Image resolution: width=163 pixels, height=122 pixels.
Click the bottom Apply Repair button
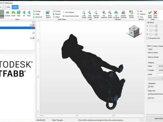(x=159, y=118)
